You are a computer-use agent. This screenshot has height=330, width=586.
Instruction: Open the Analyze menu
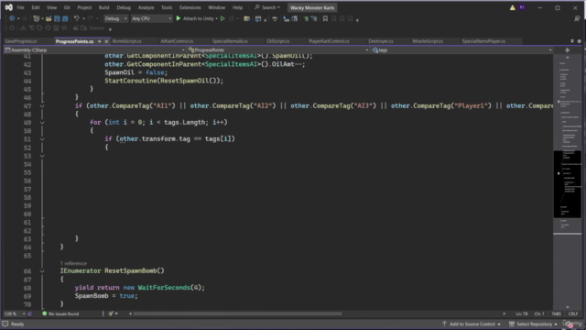pos(146,7)
